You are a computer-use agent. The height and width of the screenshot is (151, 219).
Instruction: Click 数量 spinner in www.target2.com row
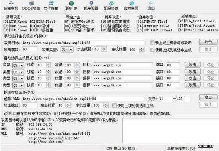[x=77, y=72]
